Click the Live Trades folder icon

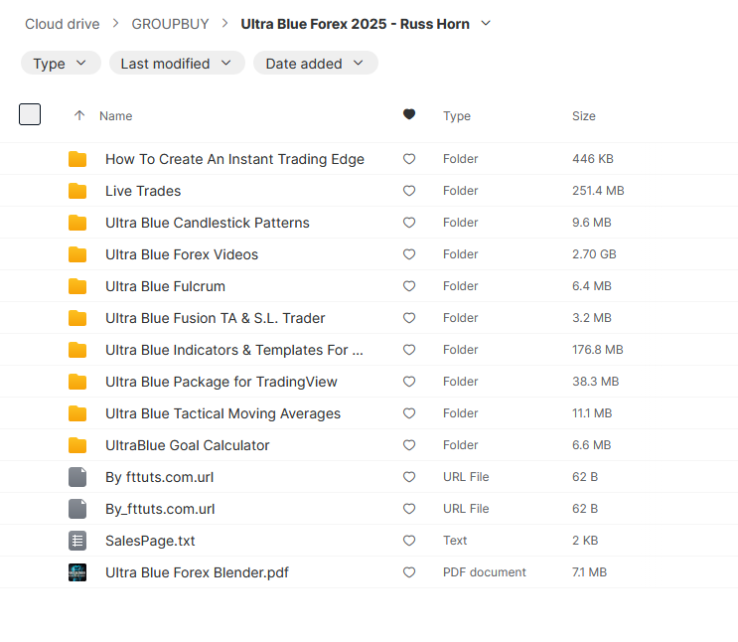point(77,191)
